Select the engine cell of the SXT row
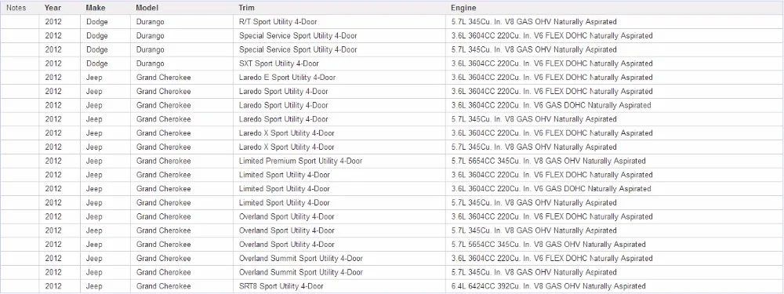This screenshot has width=784, height=294. pos(615,64)
